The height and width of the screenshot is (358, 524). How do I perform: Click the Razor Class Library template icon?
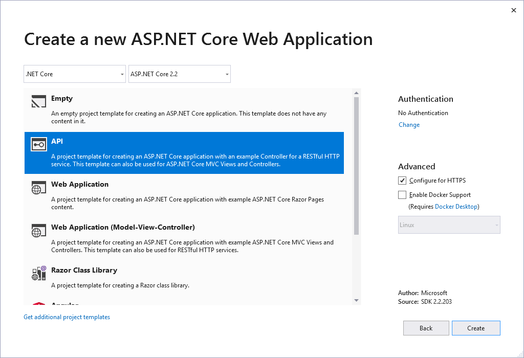[38, 274]
